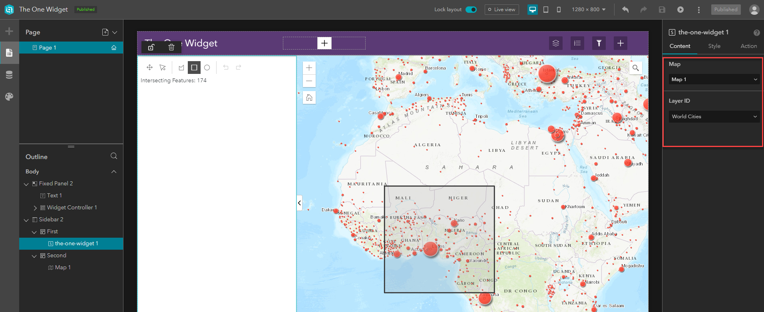This screenshot has width=764, height=312.
Task: Redo the last sketch
Action: (239, 68)
